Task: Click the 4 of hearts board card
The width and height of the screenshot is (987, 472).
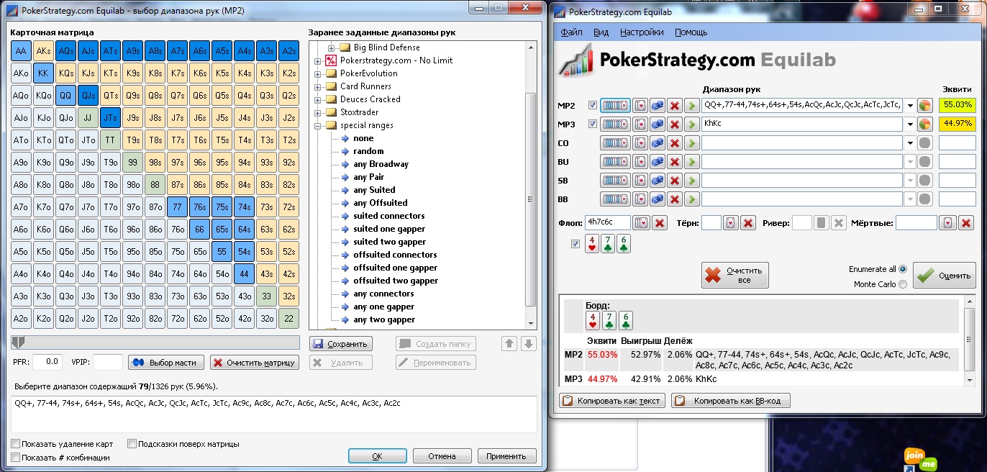Action: pos(591,244)
